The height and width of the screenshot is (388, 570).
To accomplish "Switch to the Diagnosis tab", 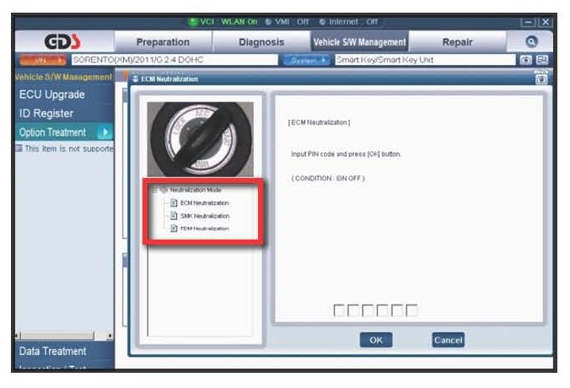I will [x=260, y=41].
